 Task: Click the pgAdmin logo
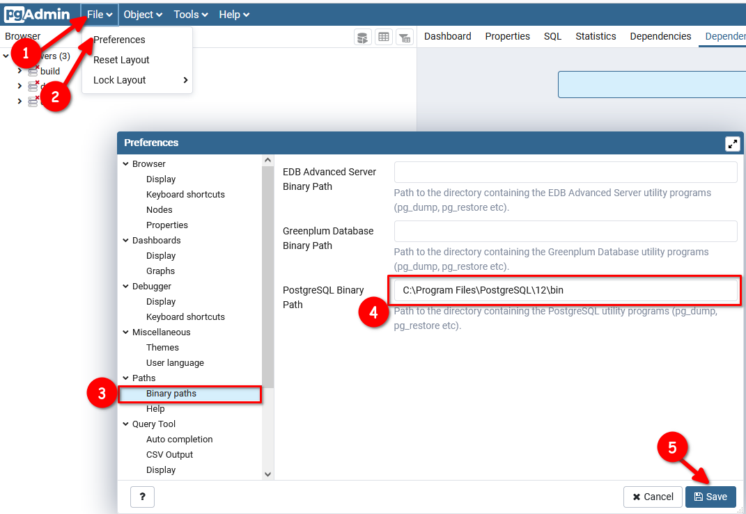[37, 14]
